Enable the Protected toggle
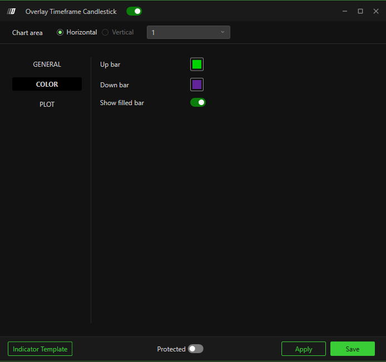Viewport: 386px width, 362px height. (195, 349)
